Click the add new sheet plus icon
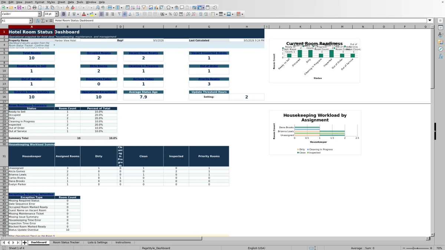 tap(24, 243)
